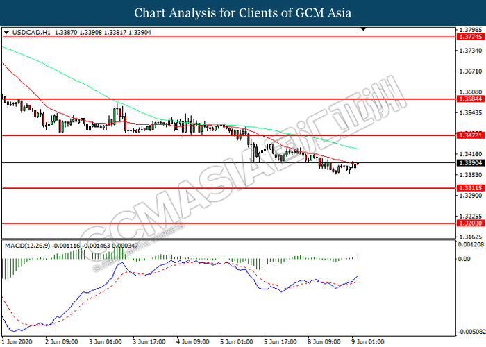
Task: Click the 9 Jun 01:00 time label
Action: tap(368, 341)
